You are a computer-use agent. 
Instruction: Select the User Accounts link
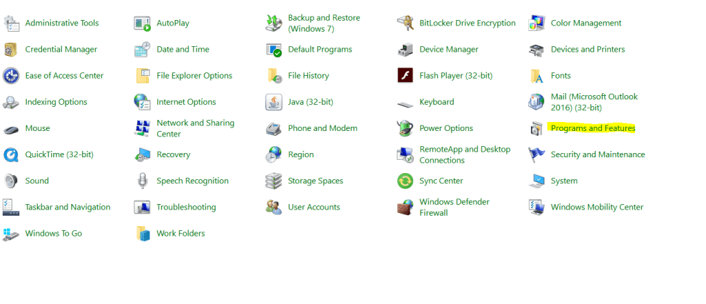[314, 207]
